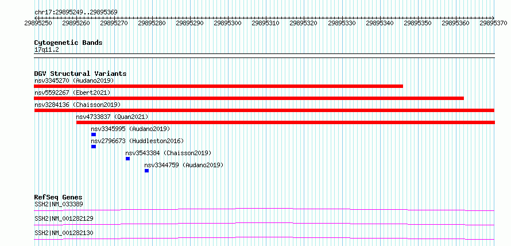The width and height of the screenshot is (511, 246).
Task: Click the Cytogenetic Bands track heading
Action: (68, 43)
